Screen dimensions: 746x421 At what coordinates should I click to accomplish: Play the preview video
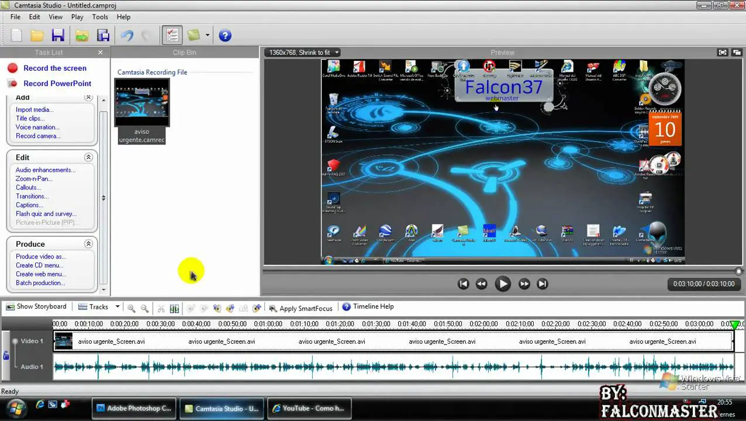click(502, 284)
